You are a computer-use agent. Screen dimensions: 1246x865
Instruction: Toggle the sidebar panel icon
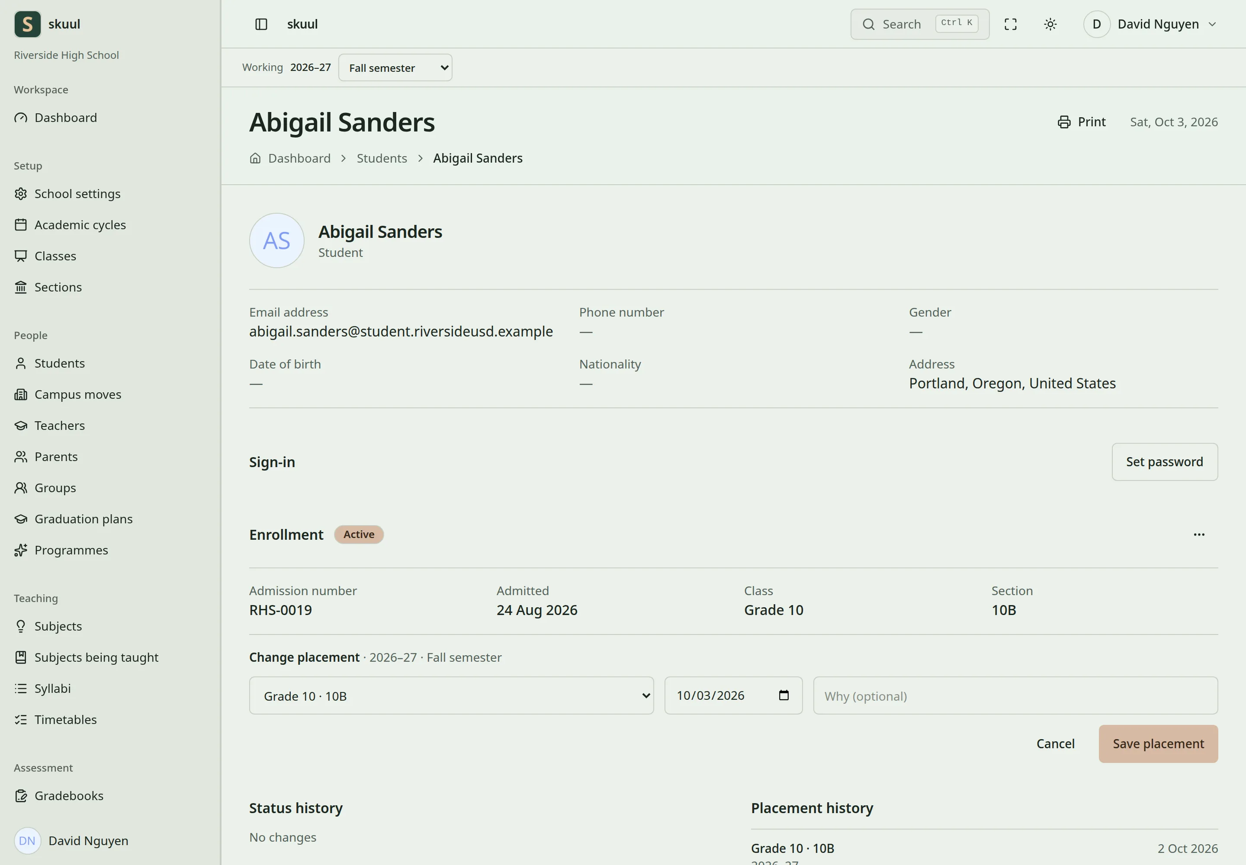(261, 24)
